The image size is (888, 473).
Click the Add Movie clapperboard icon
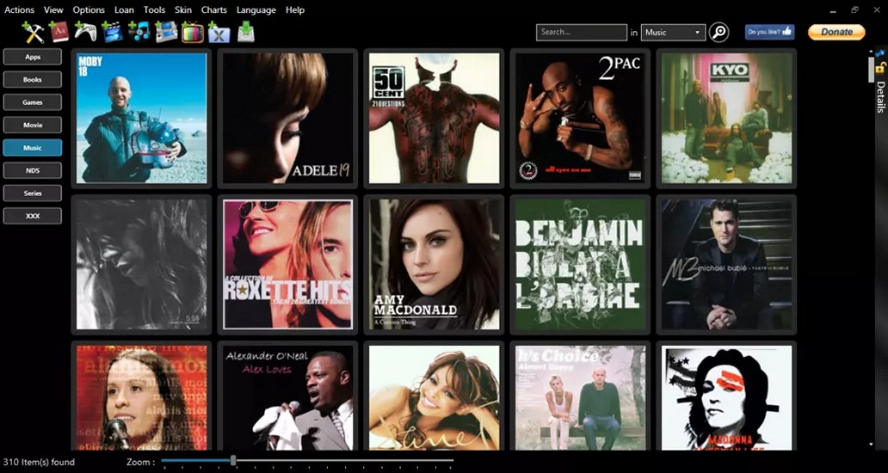(x=111, y=32)
